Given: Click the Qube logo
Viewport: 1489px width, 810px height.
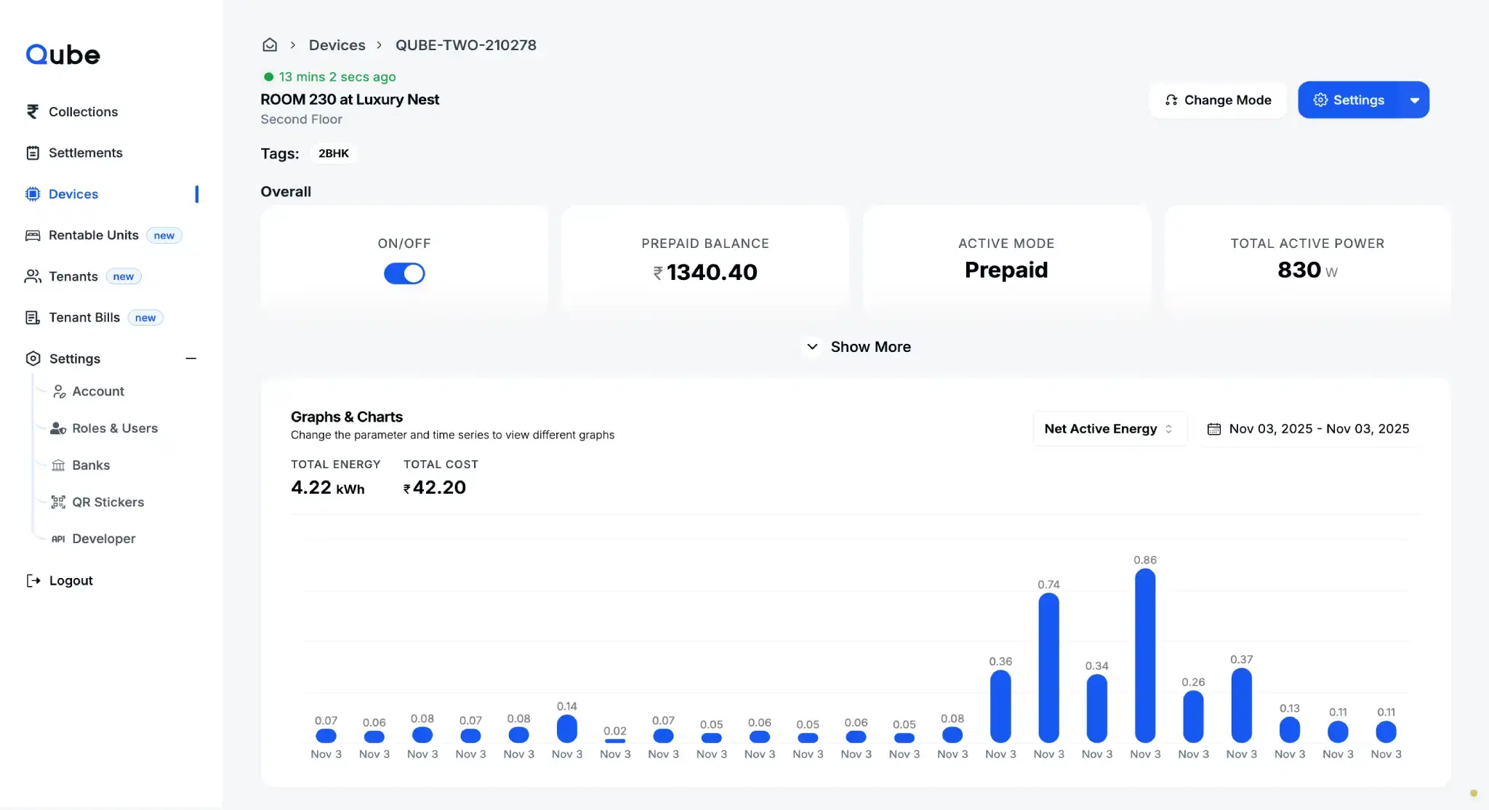Looking at the screenshot, I should (x=63, y=55).
